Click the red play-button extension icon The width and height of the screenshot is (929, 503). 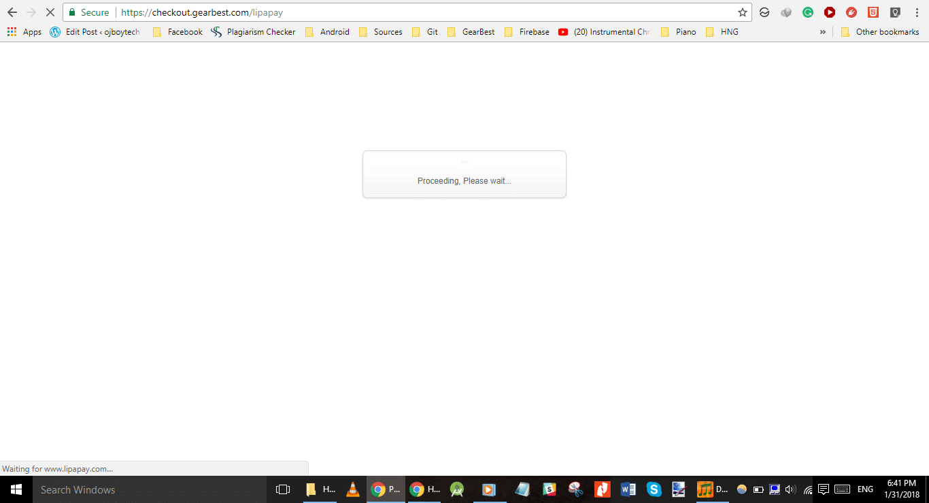point(829,12)
